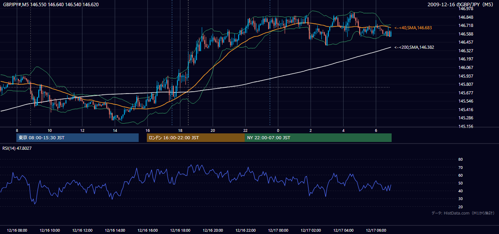Click the bottom date label 12/17 00:00
The image size is (499, 234).
[x=278, y=230]
